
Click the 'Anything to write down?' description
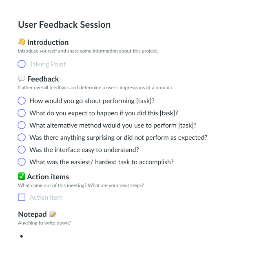pos(44,223)
